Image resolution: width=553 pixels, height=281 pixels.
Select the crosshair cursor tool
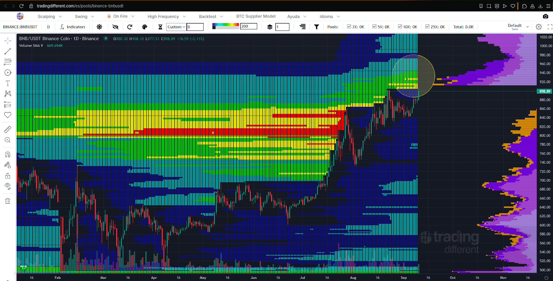[x=8, y=41]
